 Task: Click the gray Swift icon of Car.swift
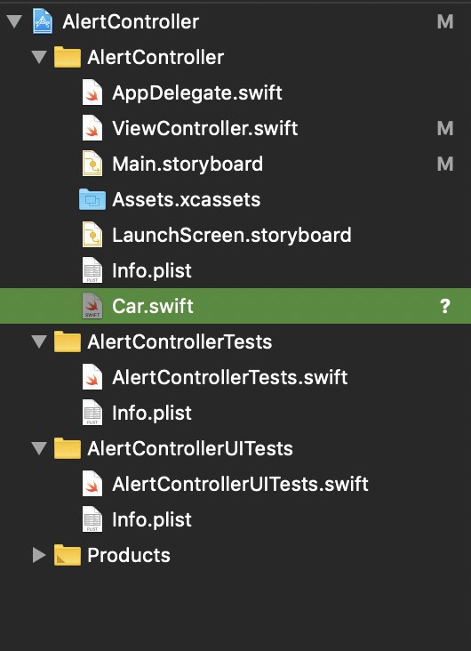(92, 306)
